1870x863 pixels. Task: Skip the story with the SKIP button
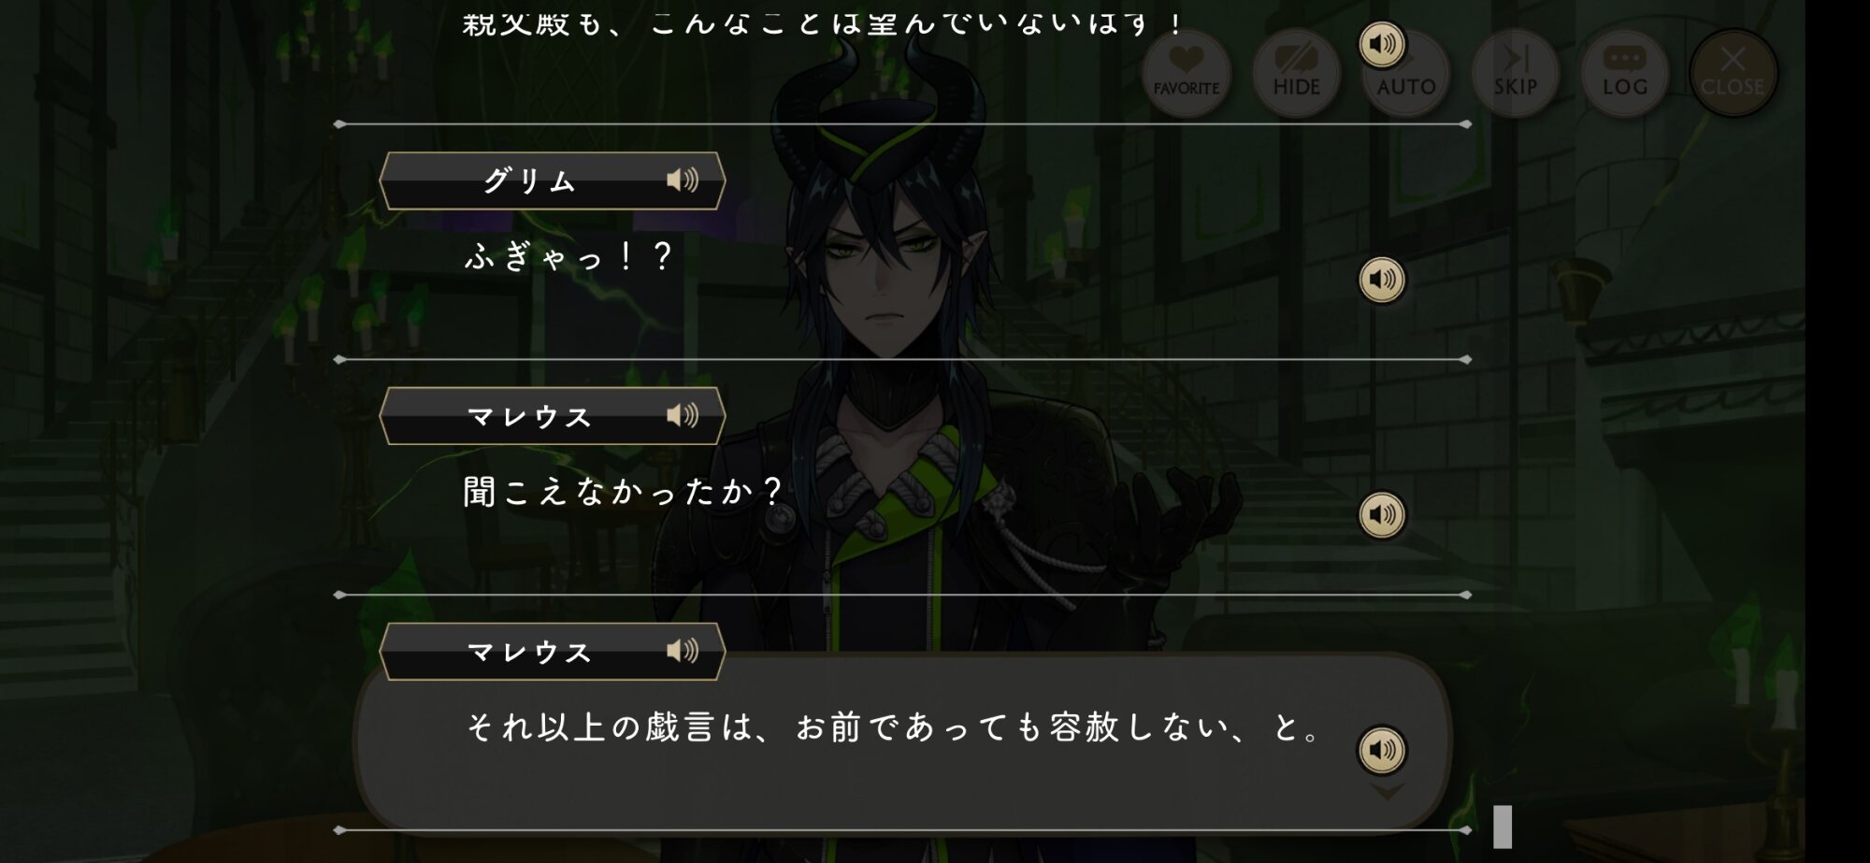click(x=1515, y=73)
